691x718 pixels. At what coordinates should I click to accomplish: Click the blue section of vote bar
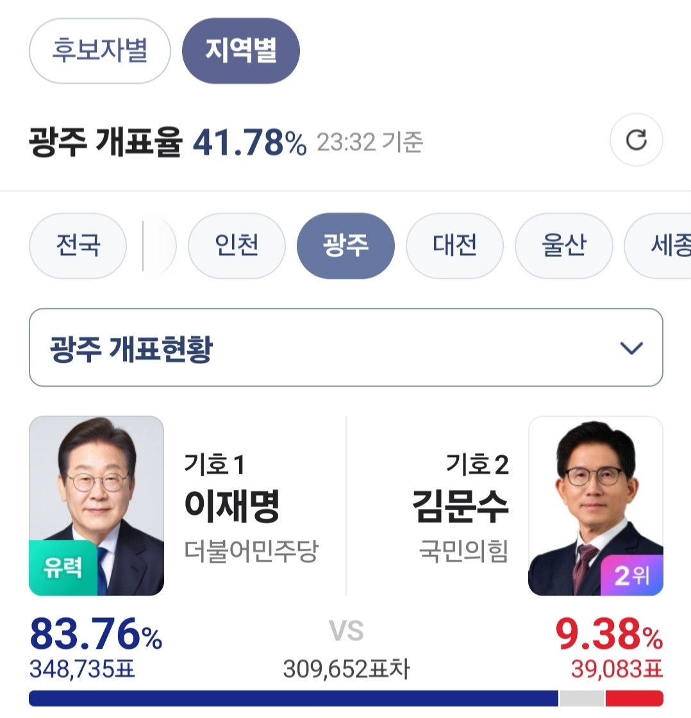click(293, 698)
